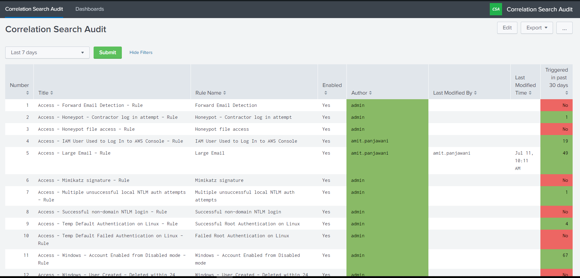This screenshot has height=278, width=580.
Task: Click title 'Access - Honeypot - Contractor log in attempt - Rule'
Action: tap(108, 117)
